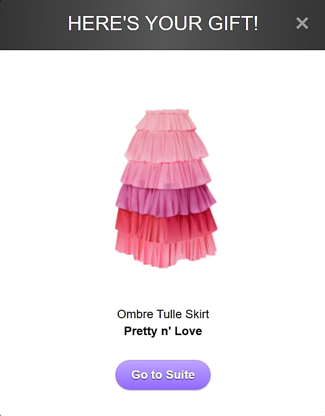Click the Pretty n' Love brand label
The height and width of the screenshot is (416, 325).
pos(163,331)
